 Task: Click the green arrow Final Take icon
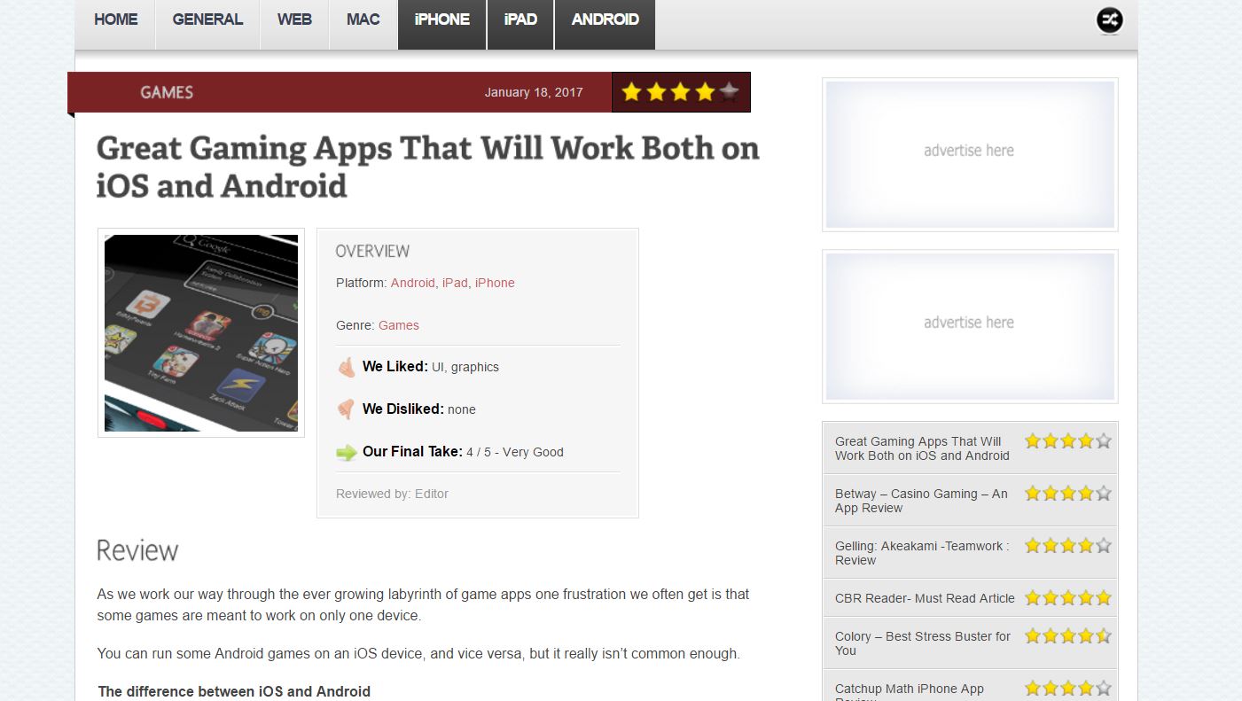click(x=347, y=453)
